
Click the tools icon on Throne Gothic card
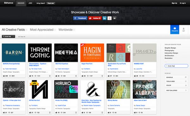(x=50, y=76)
